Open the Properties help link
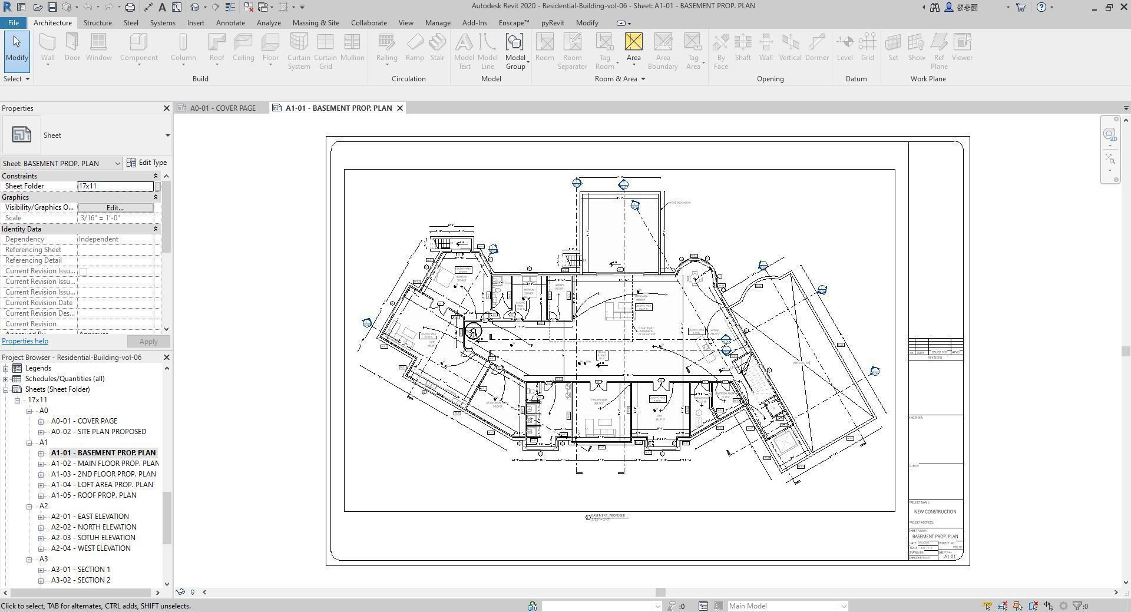Image resolution: width=1131 pixels, height=612 pixels. (x=25, y=342)
